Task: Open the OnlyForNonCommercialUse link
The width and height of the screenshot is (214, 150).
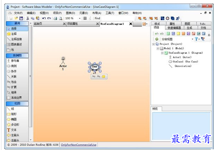Action: pyautogui.click(x=79, y=145)
